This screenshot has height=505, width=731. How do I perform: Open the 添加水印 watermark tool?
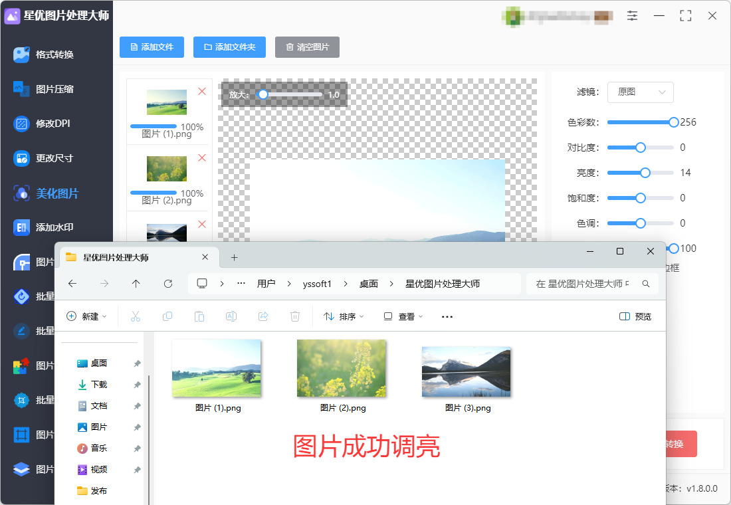pyautogui.click(x=44, y=227)
